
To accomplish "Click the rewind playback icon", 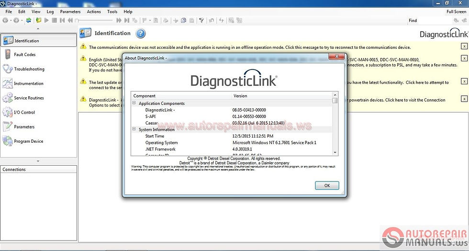I will click(70, 21).
